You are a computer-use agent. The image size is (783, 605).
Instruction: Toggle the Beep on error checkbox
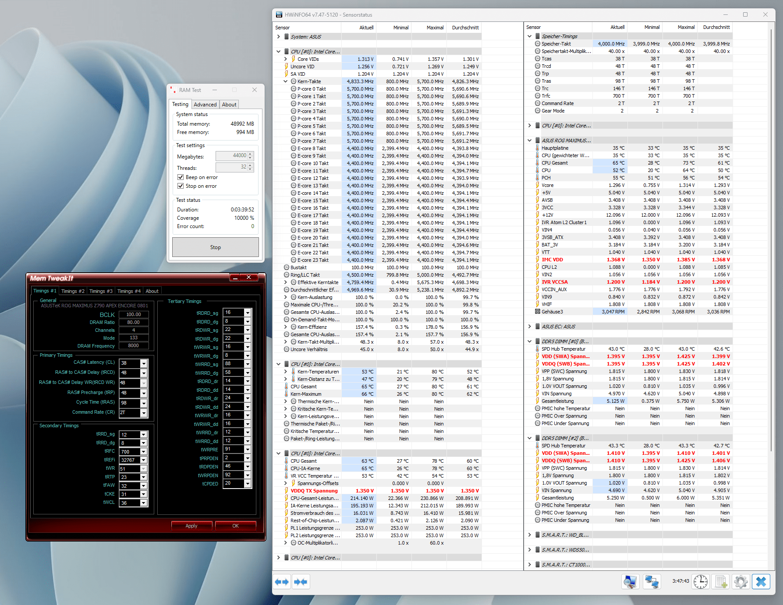point(180,177)
